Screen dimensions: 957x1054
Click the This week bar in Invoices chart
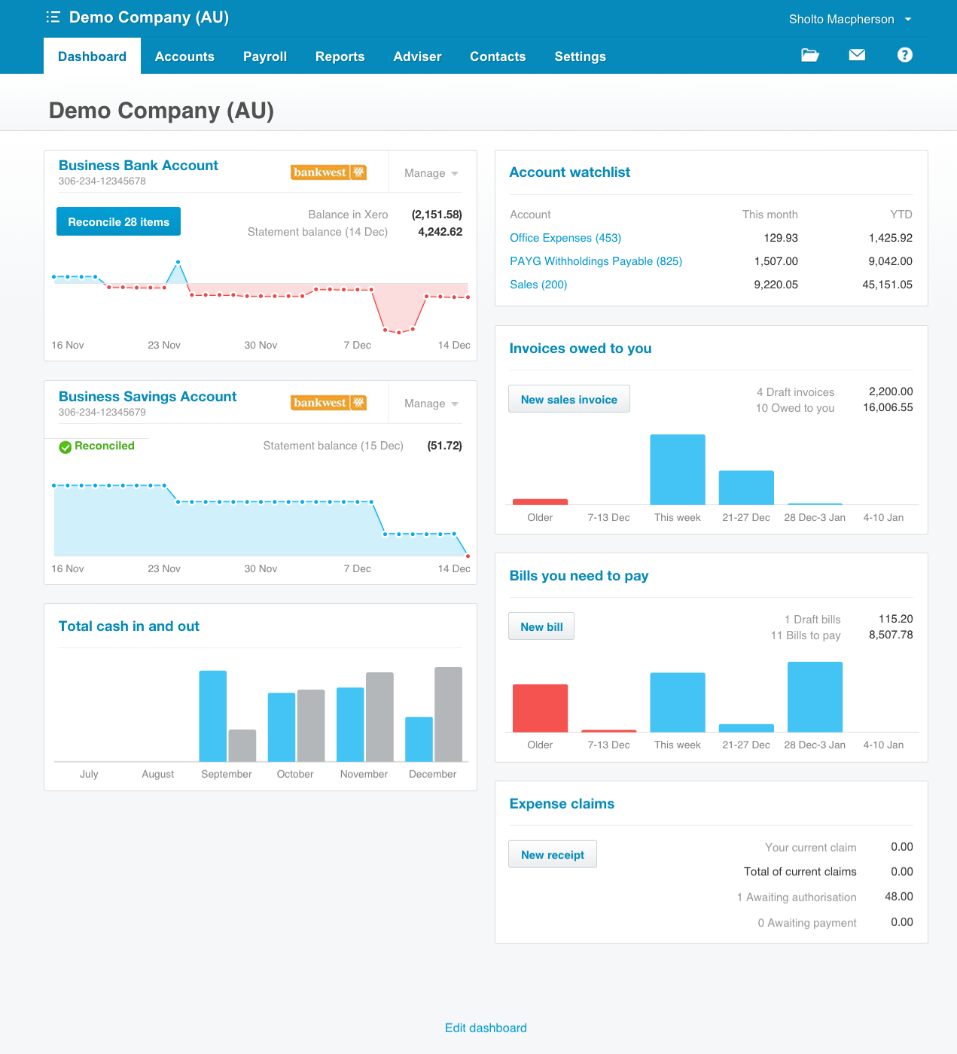(678, 470)
